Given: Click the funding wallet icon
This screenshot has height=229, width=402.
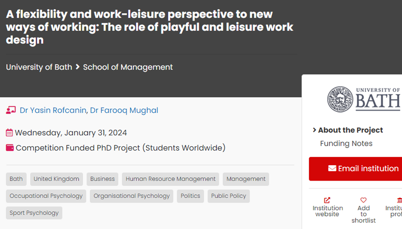Looking at the screenshot, I should [10, 148].
